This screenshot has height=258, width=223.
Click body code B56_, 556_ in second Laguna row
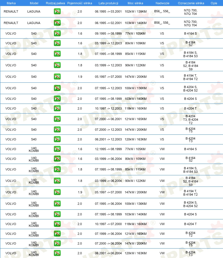(x=162, y=23)
